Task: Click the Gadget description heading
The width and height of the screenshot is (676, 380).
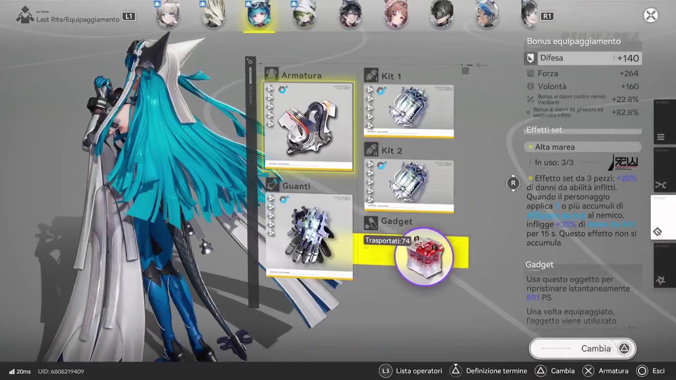Action: pos(539,264)
